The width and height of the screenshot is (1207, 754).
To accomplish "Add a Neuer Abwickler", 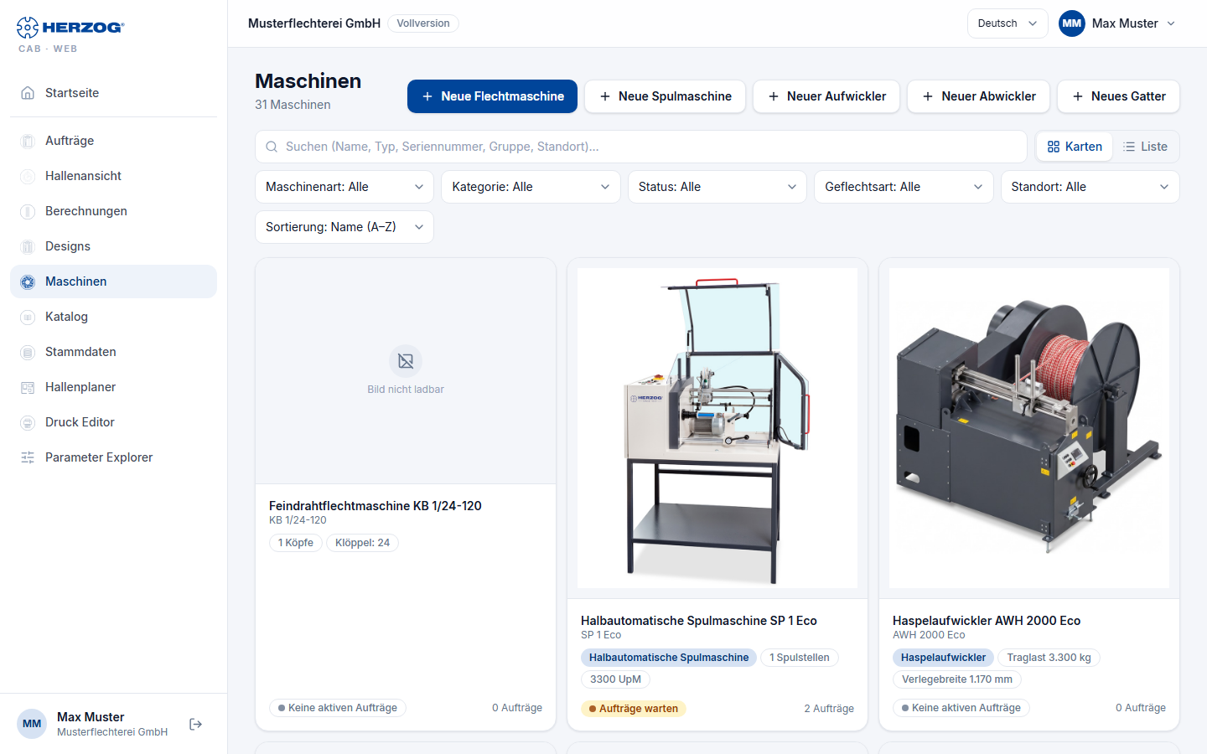I will pyautogui.click(x=979, y=96).
